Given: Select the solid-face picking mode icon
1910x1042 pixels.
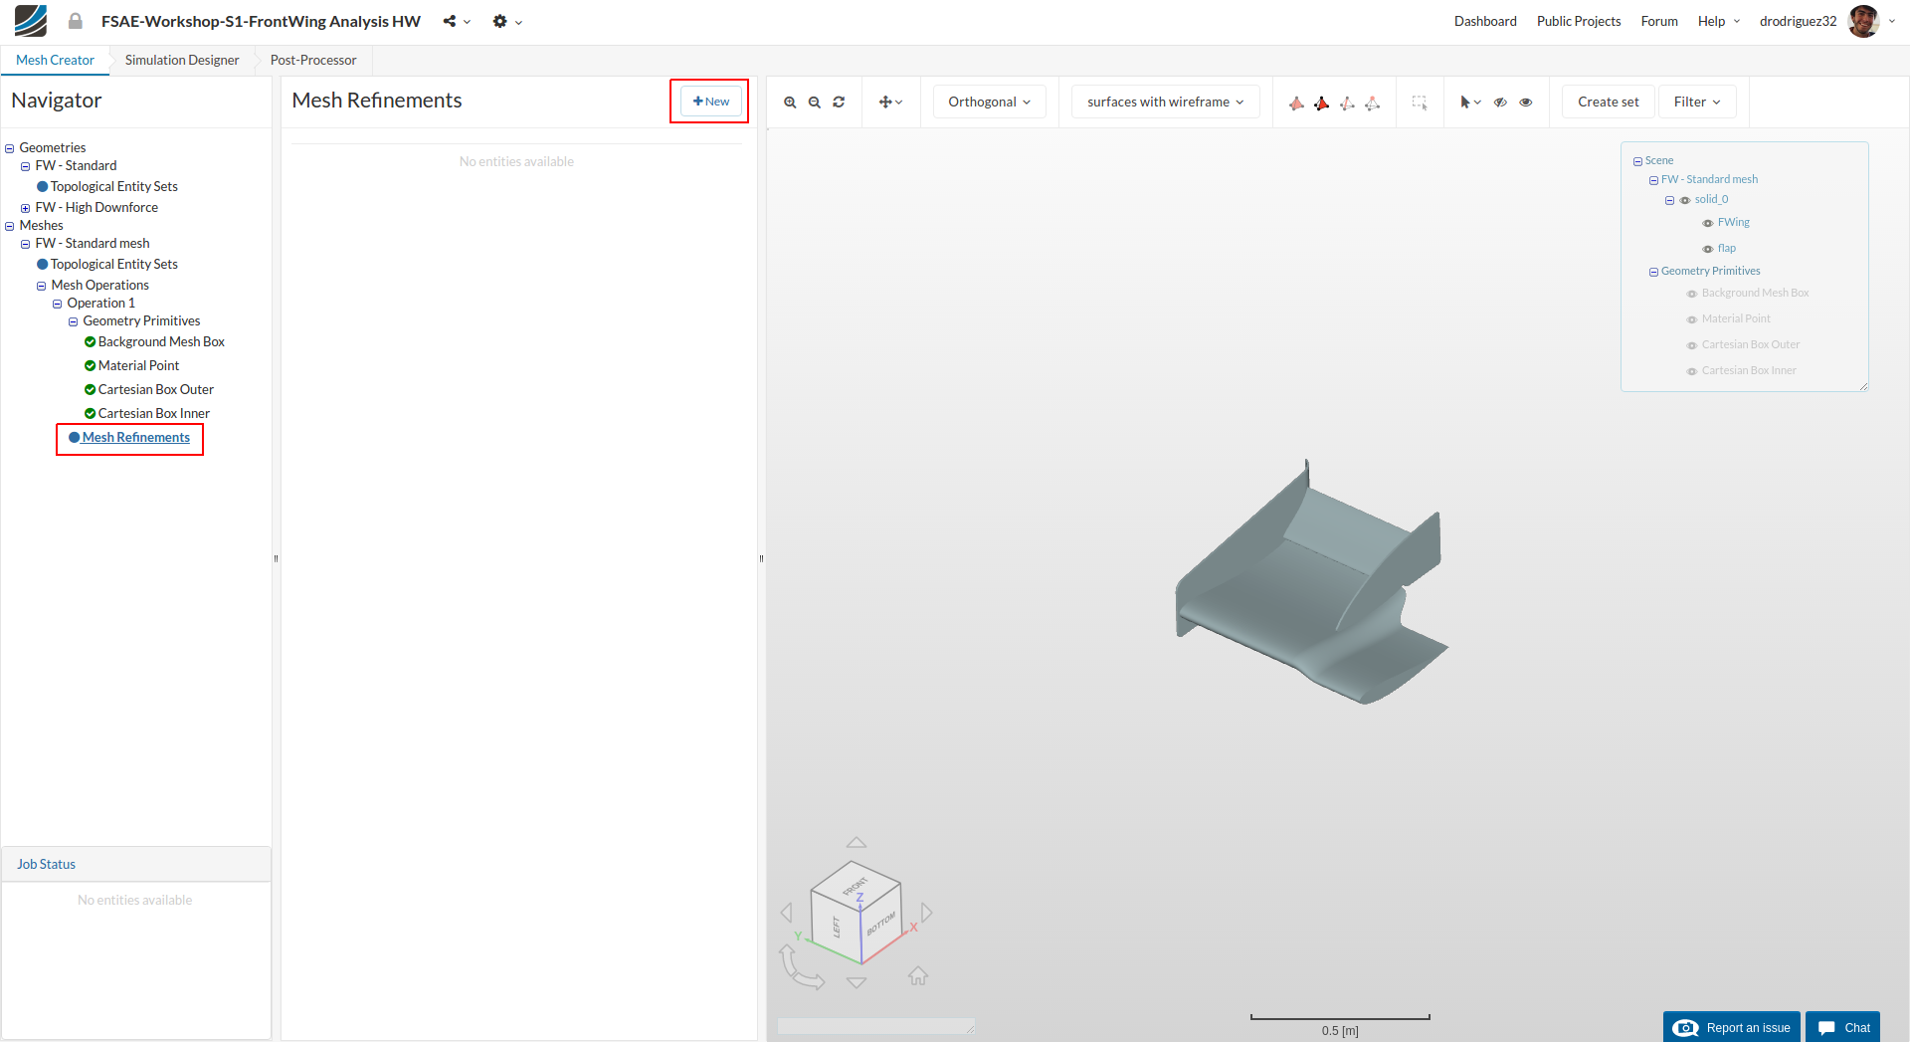Looking at the screenshot, I should point(1296,103).
